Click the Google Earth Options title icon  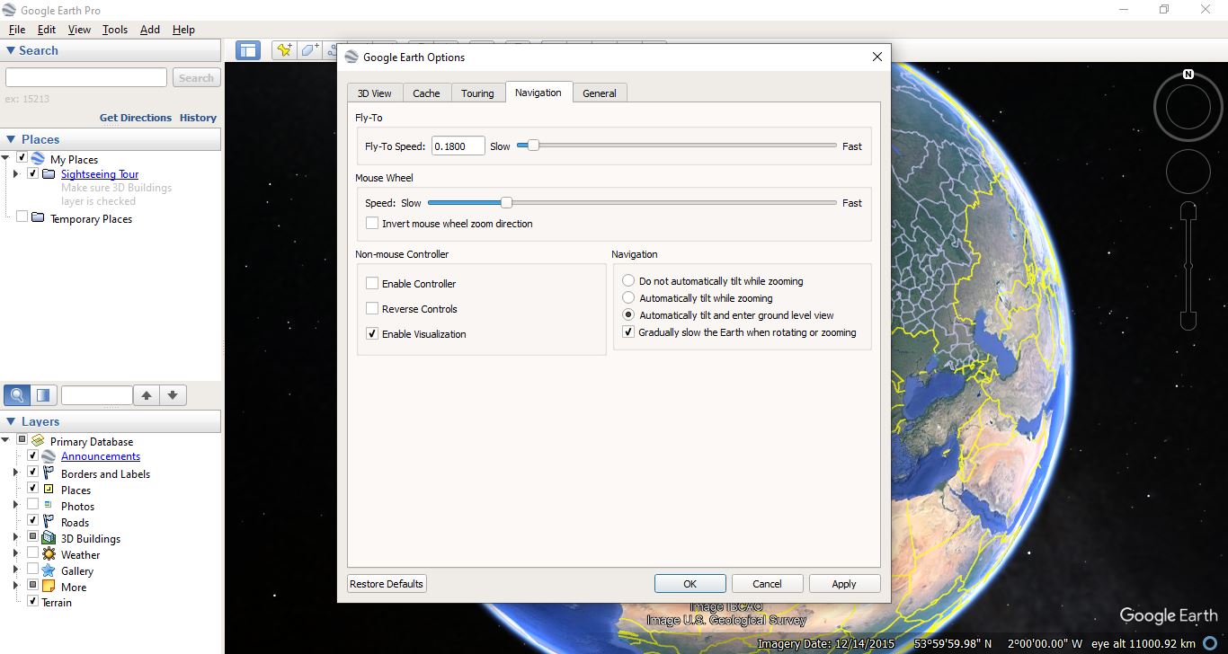[x=351, y=57]
